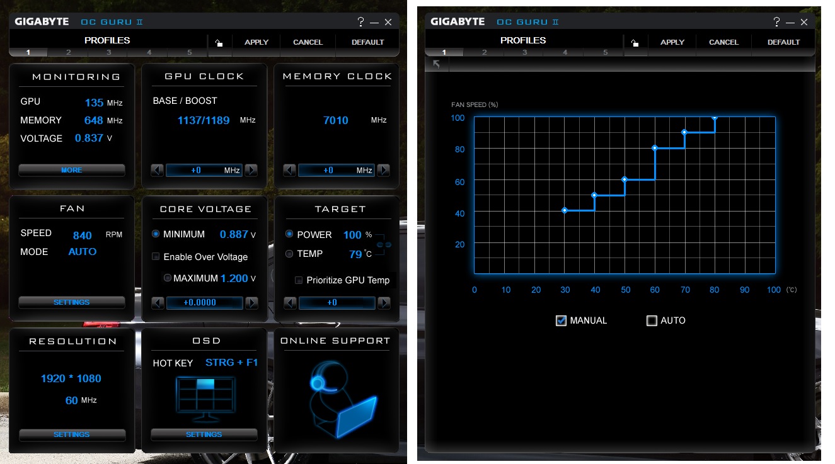Click the core voltage +0.0000 offset field
This screenshot has height=464, width=835.
coord(205,303)
